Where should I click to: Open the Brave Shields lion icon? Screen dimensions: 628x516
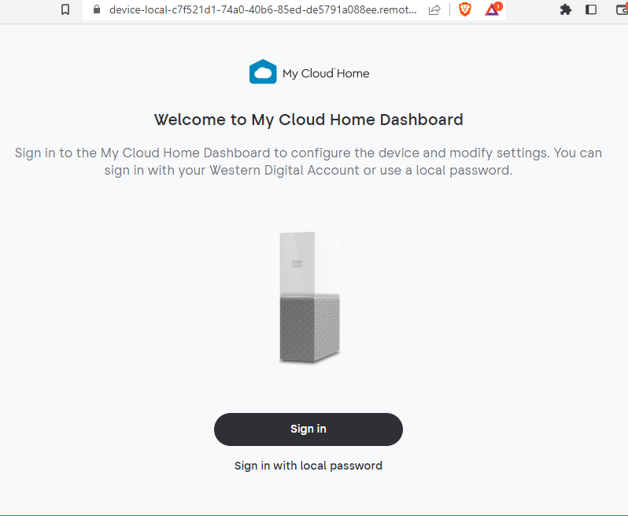pos(464,10)
